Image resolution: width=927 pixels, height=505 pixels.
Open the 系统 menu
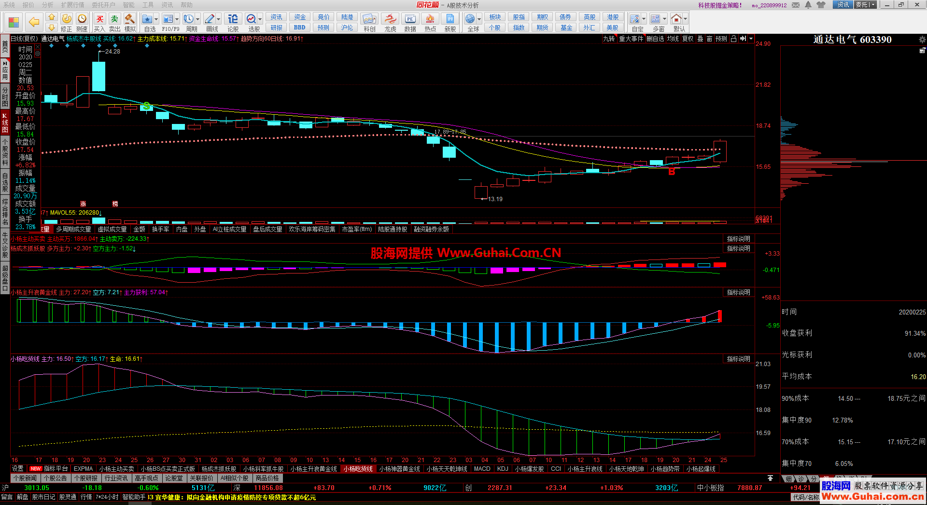[9, 5]
